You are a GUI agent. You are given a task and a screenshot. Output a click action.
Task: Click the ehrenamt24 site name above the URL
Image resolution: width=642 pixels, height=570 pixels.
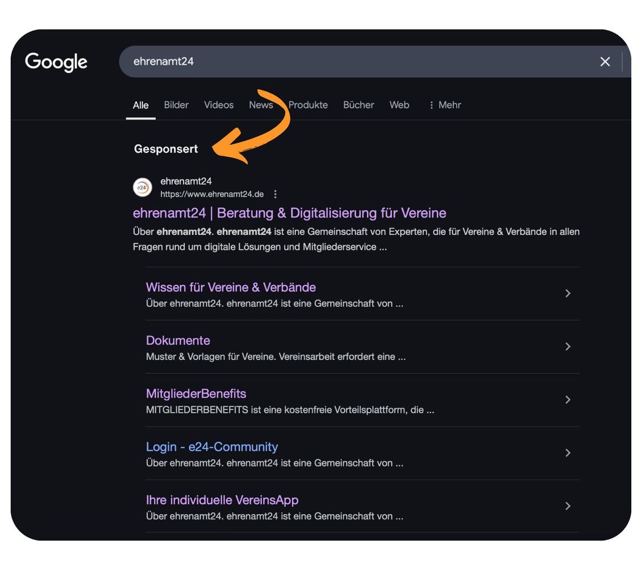(186, 181)
